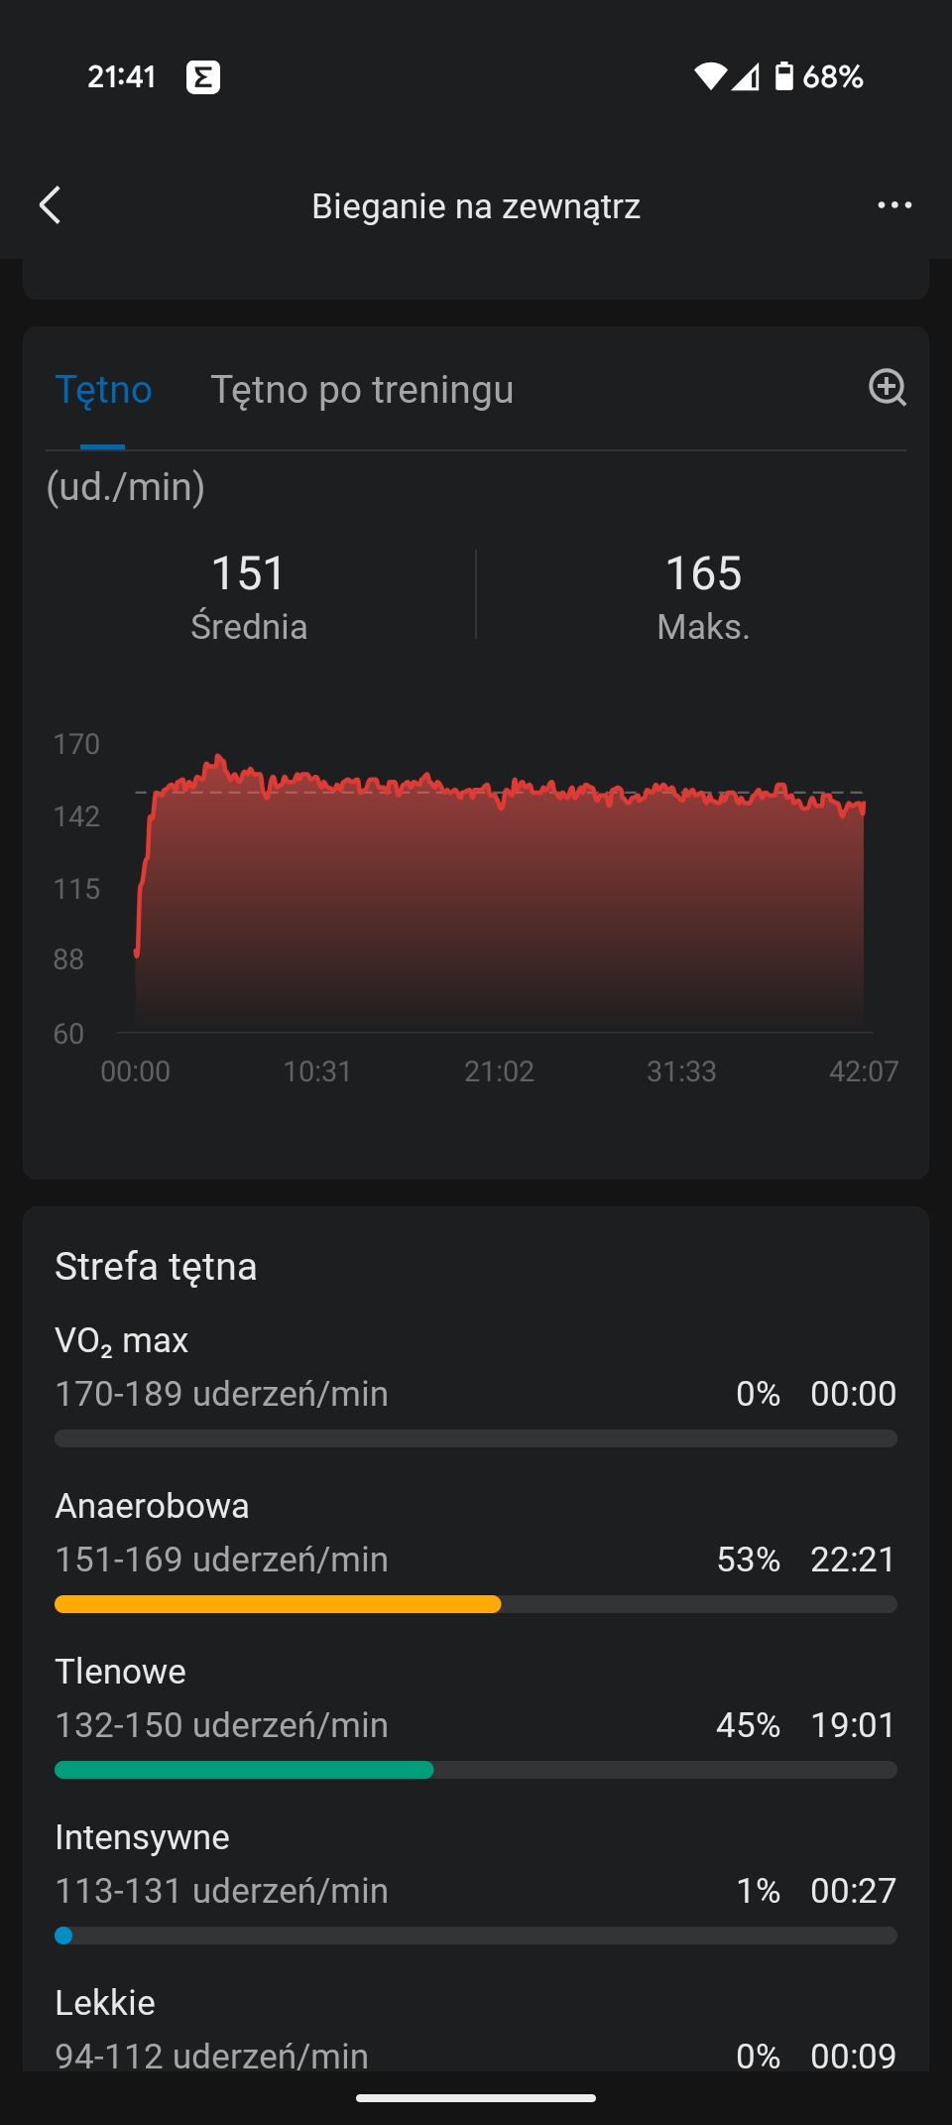This screenshot has width=952, height=2125.
Task: Tap the back arrow icon
Action: coord(51,205)
